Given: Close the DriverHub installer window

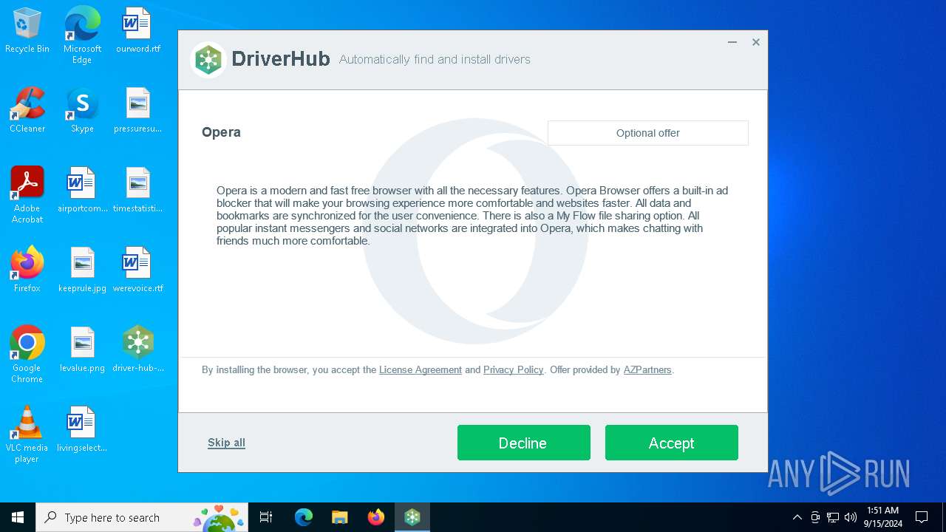Looking at the screenshot, I should [756, 42].
